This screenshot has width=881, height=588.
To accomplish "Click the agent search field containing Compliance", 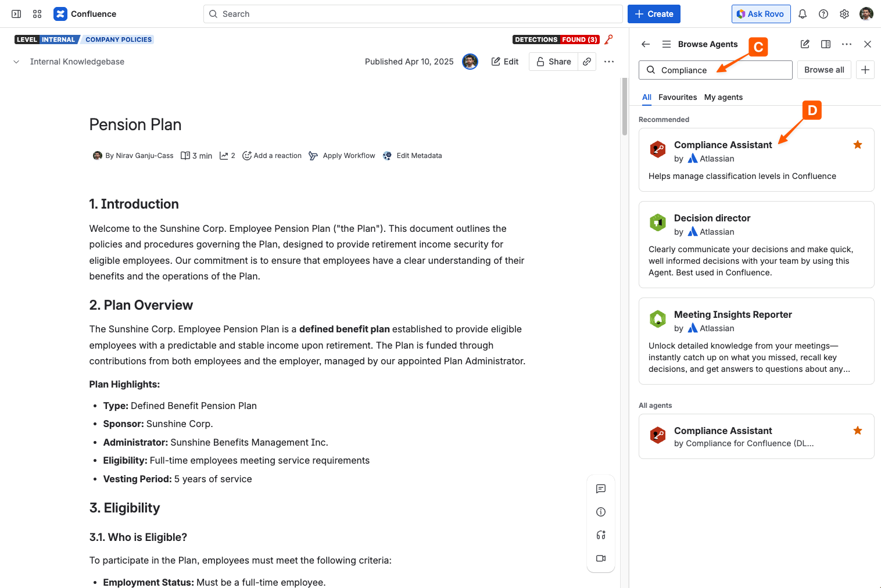I will click(715, 70).
